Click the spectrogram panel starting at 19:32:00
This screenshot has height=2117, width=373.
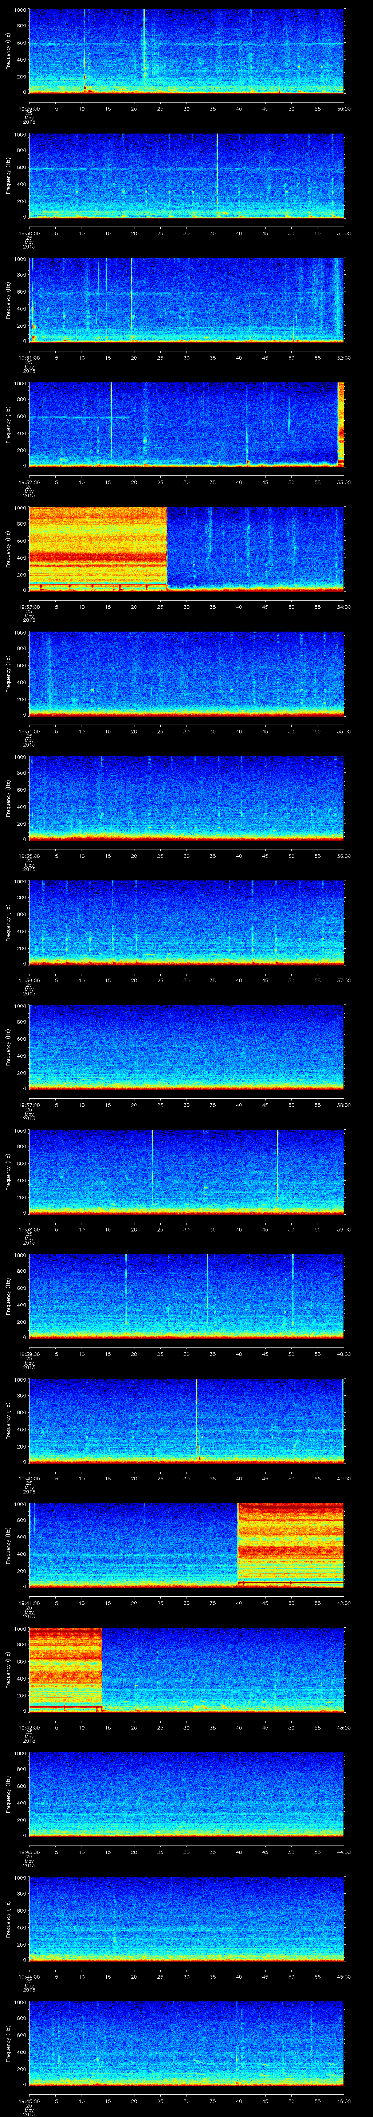point(186,425)
